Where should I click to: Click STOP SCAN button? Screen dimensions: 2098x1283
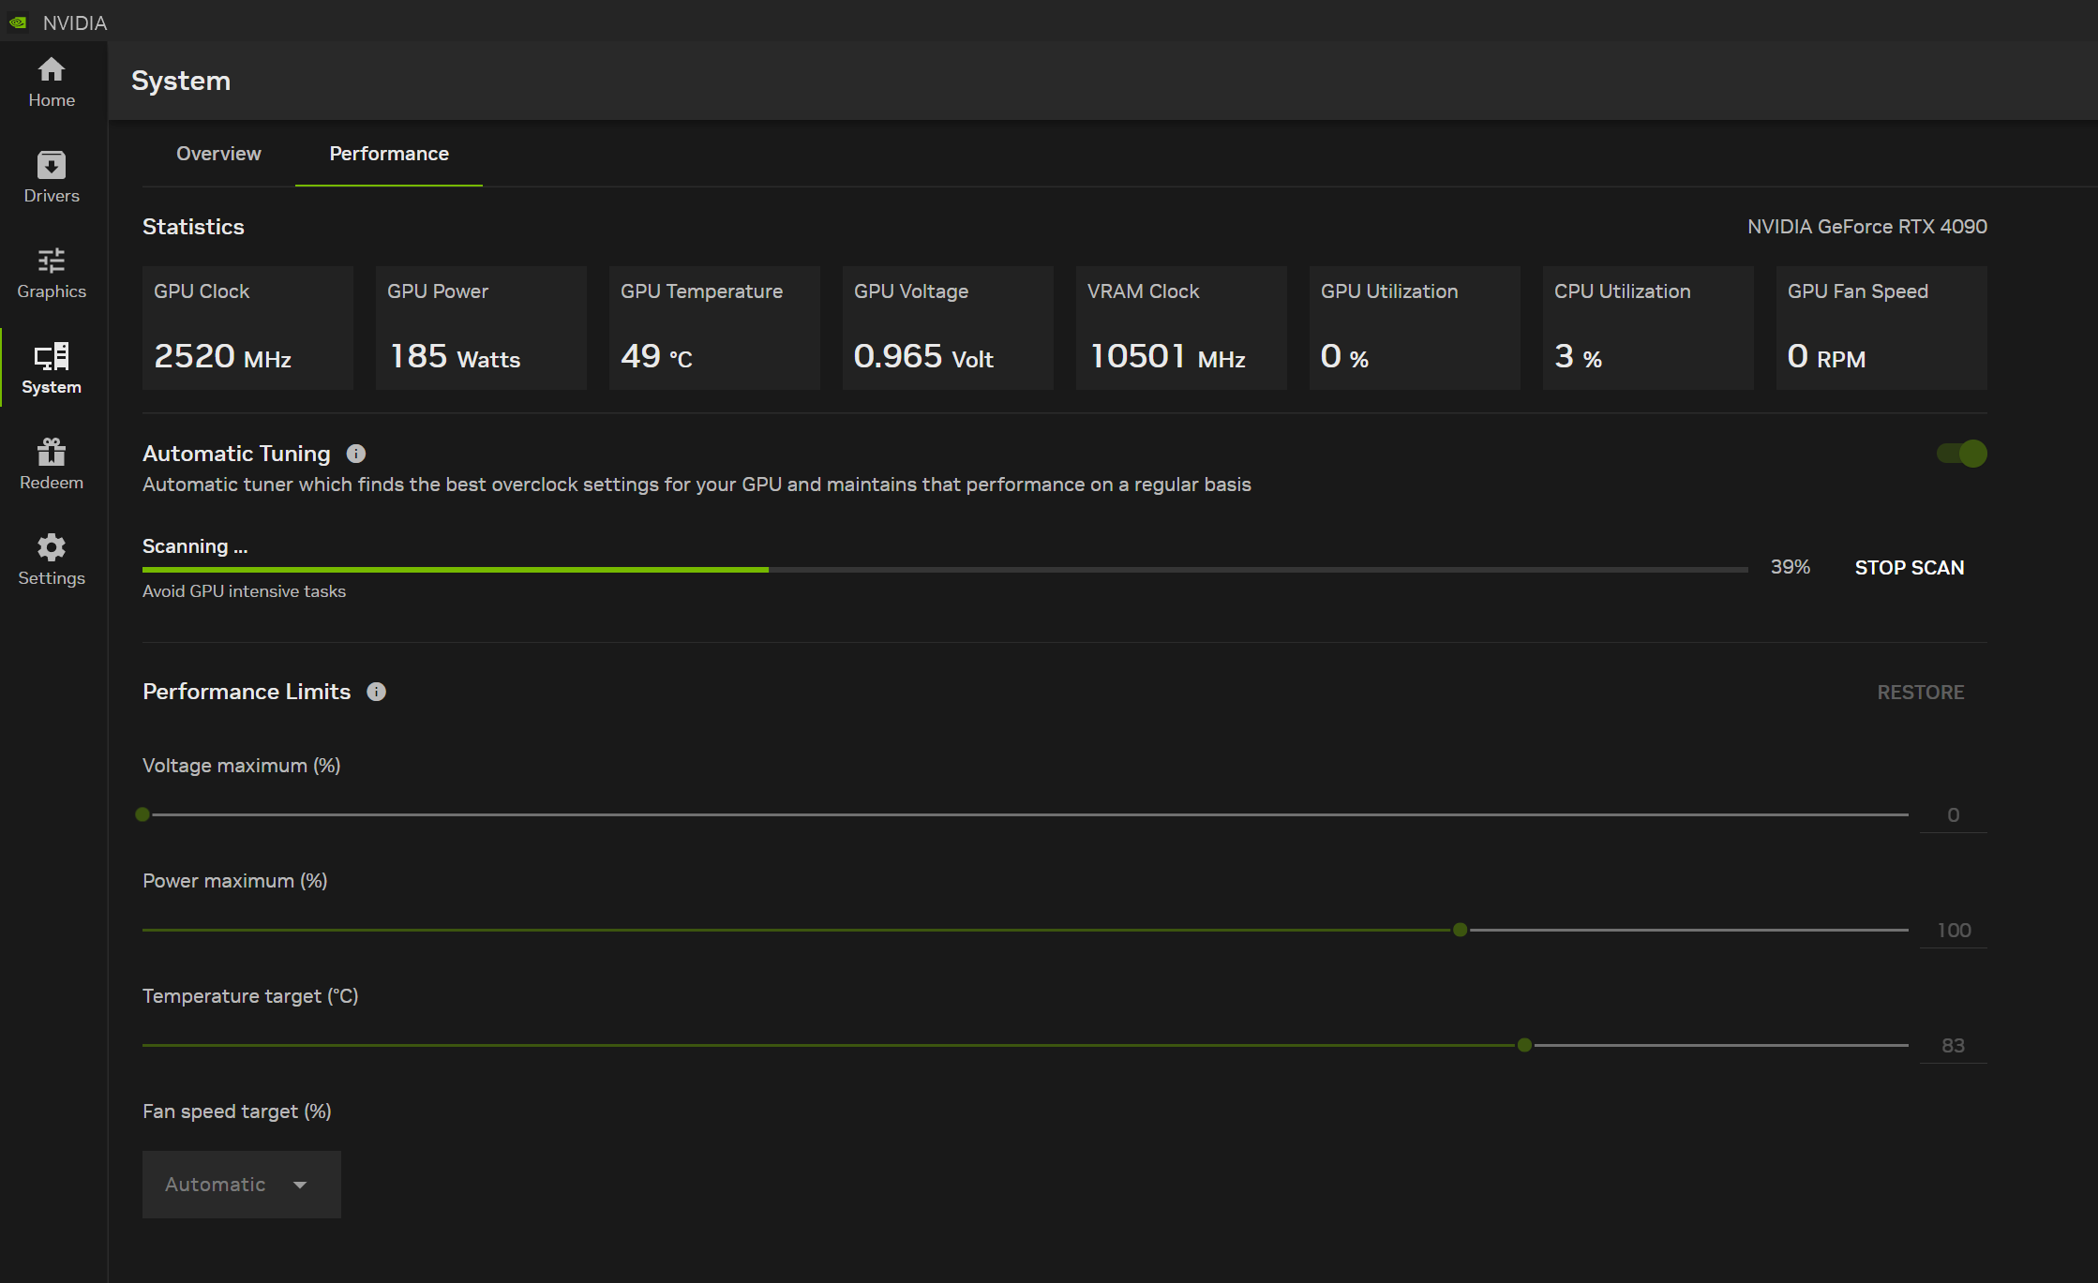[x=1911, y=567]
